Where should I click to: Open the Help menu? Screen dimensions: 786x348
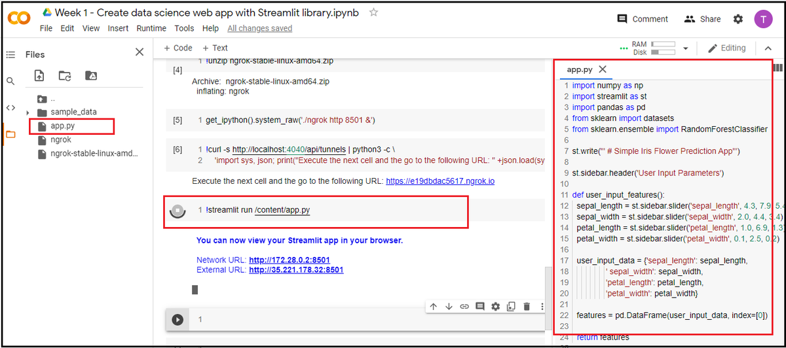(210, 28)
